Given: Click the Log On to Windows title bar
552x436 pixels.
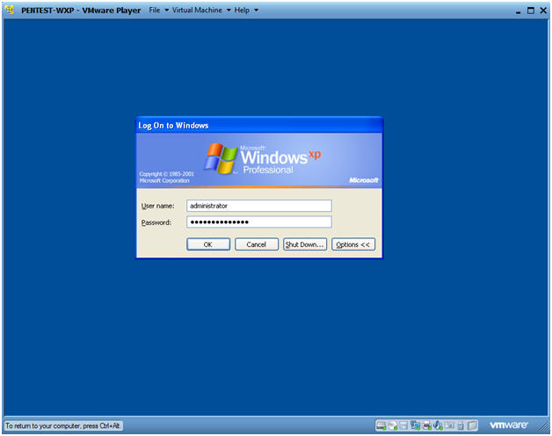Looking at the screenshot, I should (x=259, y=125).
